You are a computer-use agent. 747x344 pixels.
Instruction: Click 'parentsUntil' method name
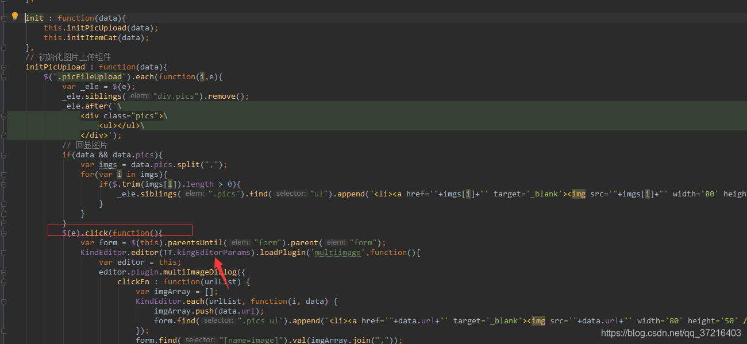click(x=195, y=243)
